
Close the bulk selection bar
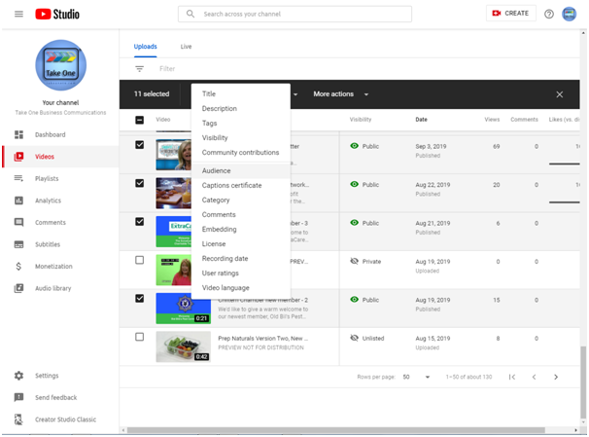coord(559,94)
